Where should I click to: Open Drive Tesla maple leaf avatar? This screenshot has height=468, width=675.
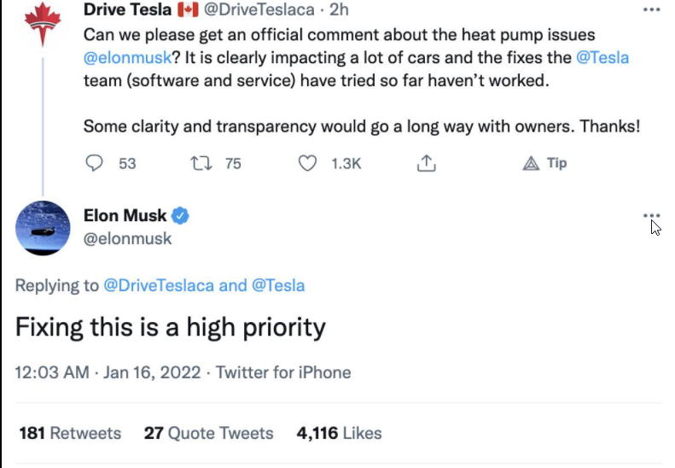(x=43, y=24)
